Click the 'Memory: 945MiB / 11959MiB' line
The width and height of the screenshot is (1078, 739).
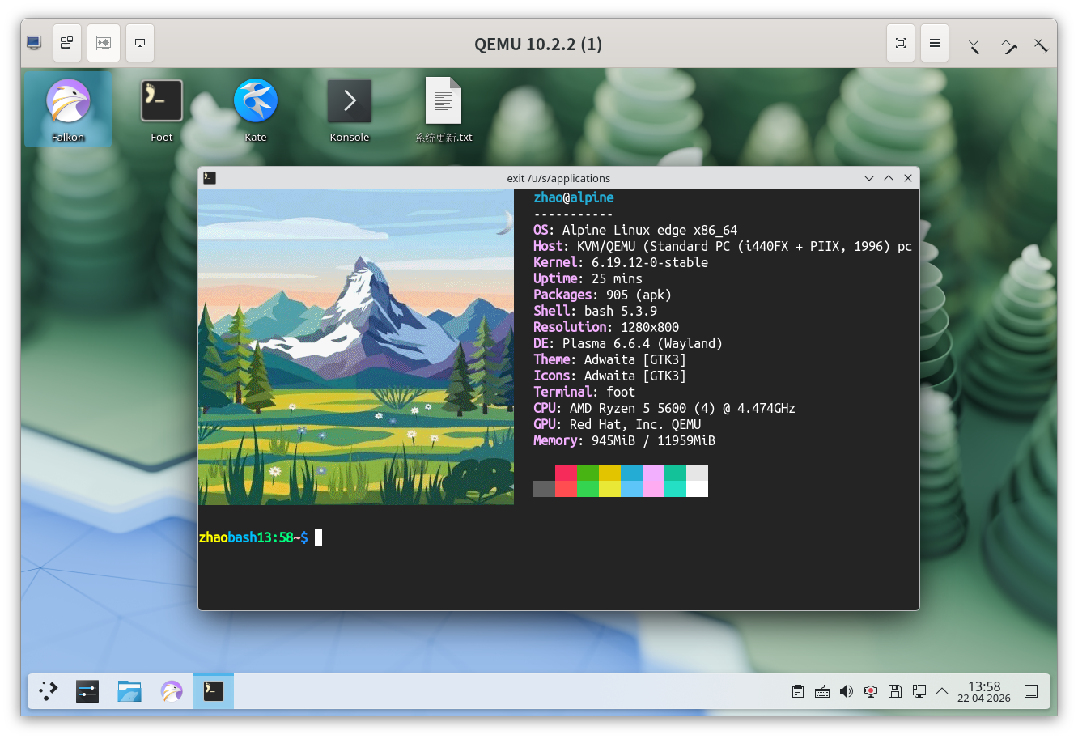pyautogui.click(x=624, y=440)
